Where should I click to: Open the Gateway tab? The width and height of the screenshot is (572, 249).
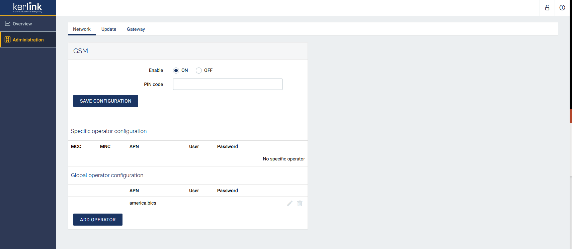point(136,29)
